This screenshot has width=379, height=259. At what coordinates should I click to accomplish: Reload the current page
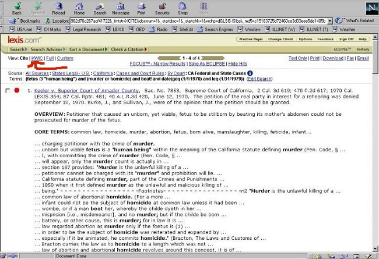[58, 8]
